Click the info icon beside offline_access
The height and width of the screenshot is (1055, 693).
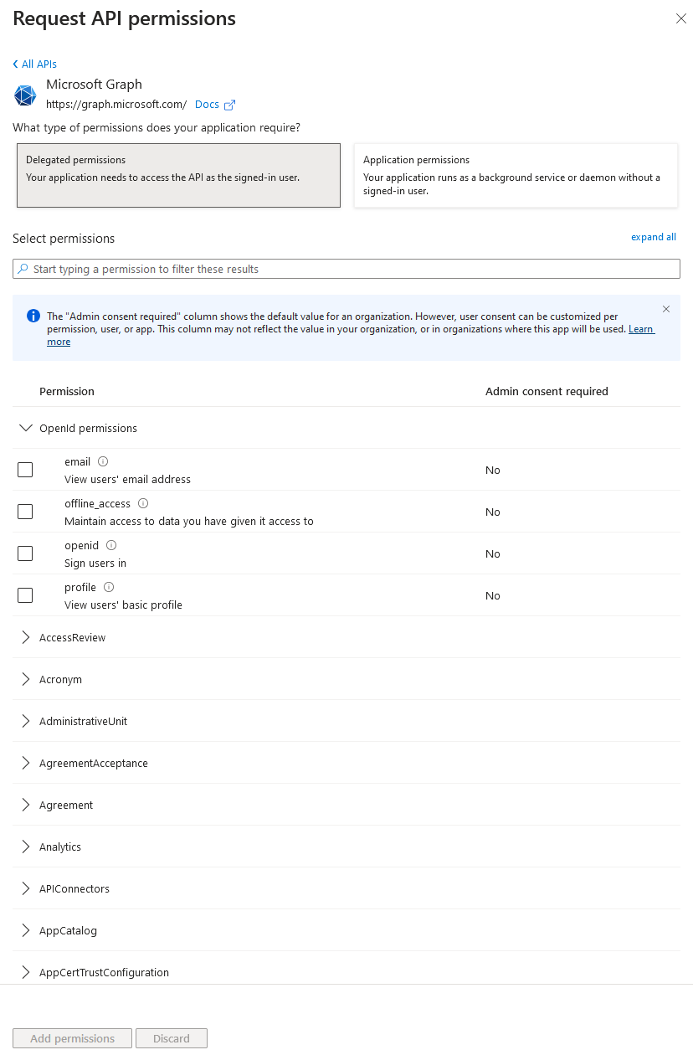[143, 503]
